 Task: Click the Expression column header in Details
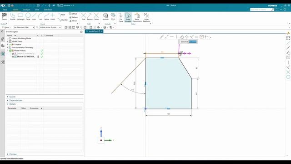[x=34, y=108]
